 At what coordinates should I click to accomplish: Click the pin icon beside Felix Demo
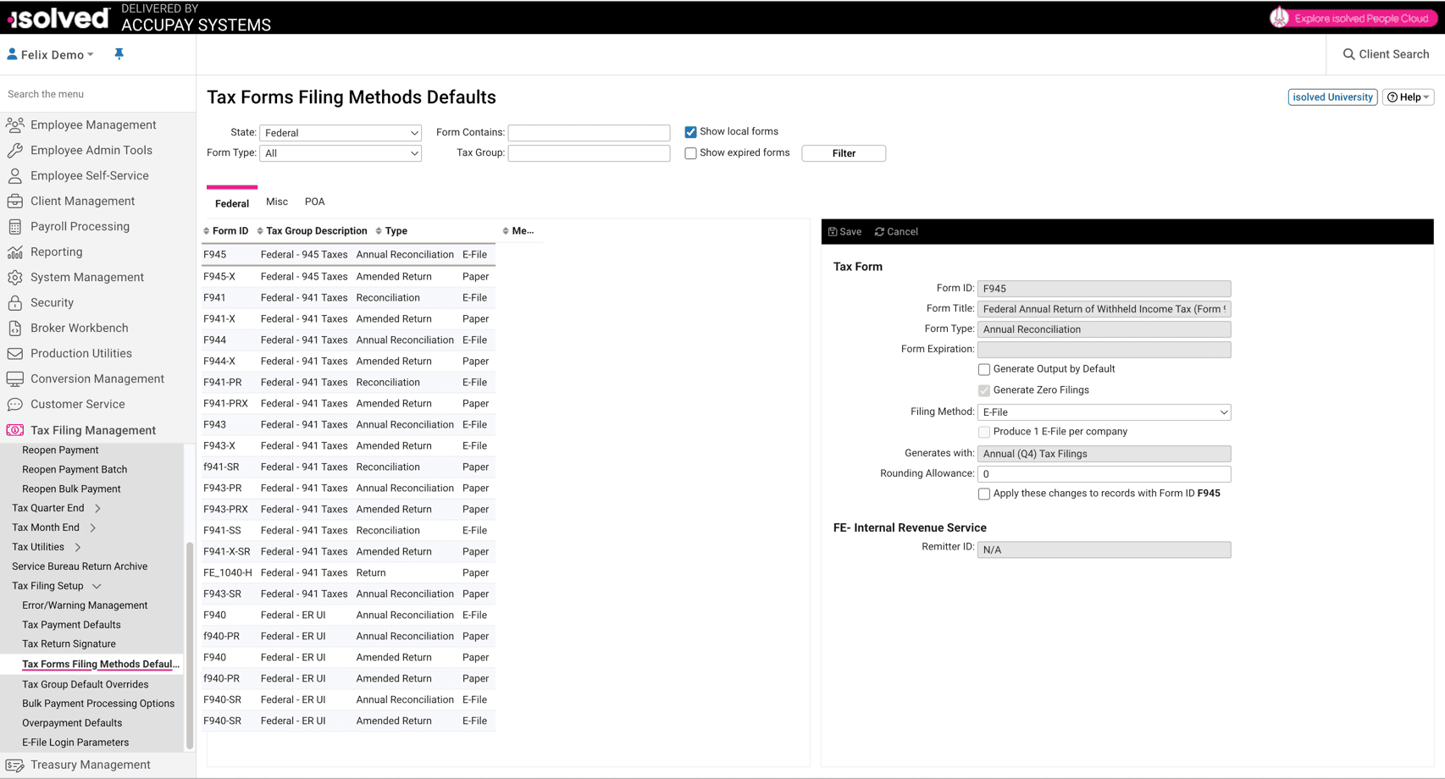119,54
